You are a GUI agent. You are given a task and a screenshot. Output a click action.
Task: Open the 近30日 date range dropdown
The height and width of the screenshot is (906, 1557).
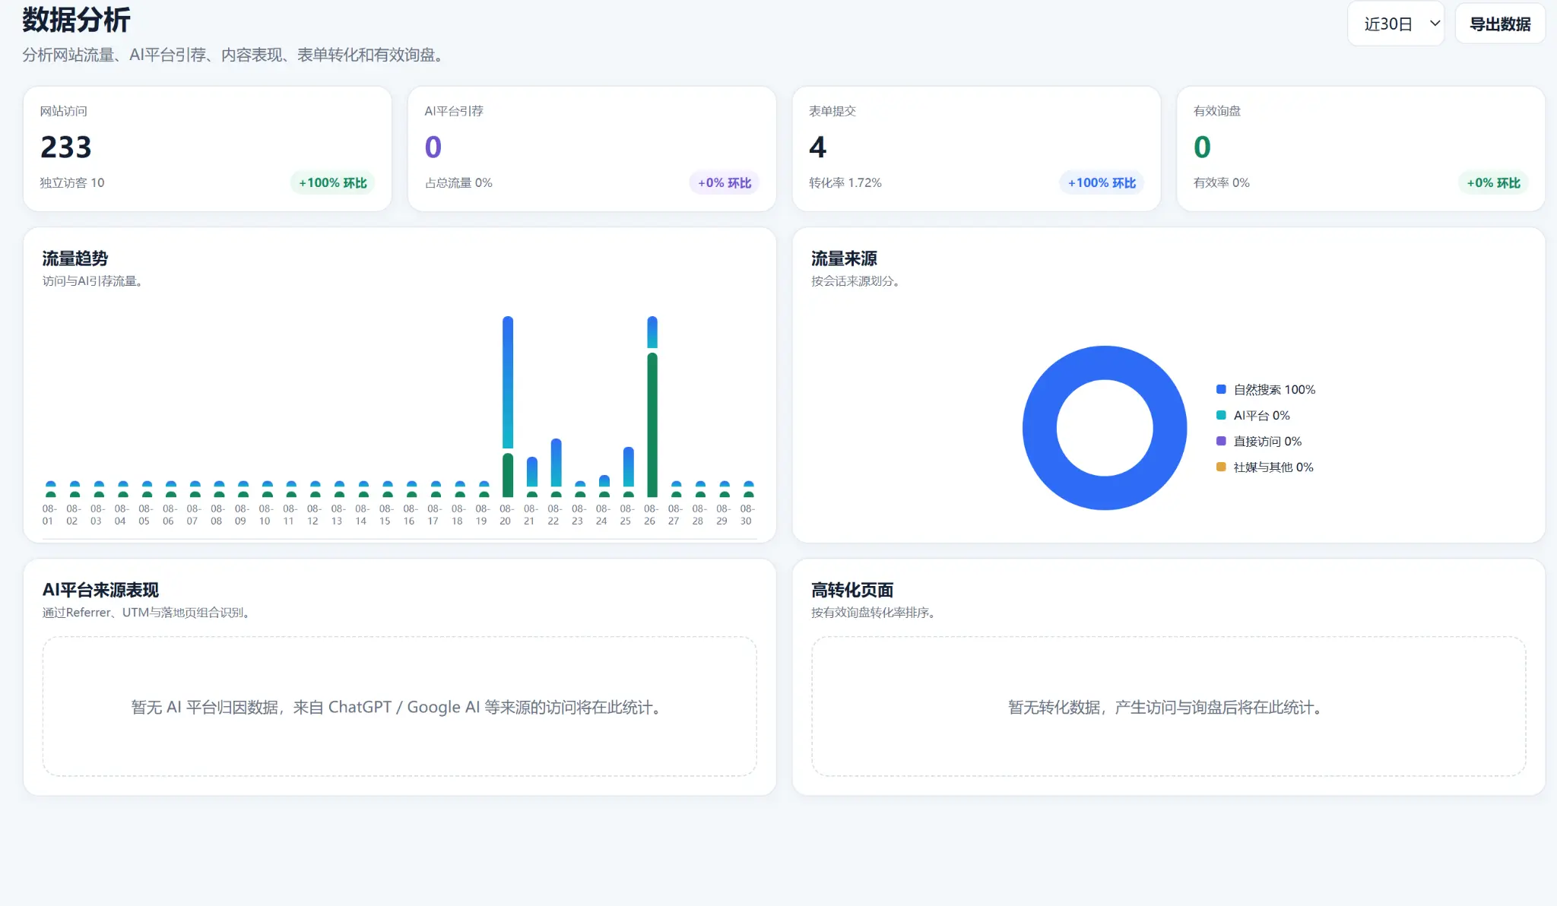[1396, 24]
